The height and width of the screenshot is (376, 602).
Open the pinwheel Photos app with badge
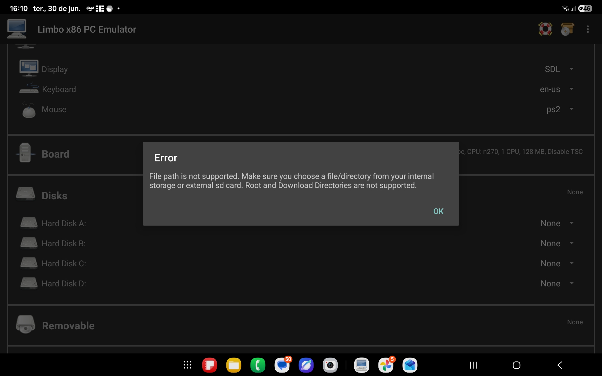pyautogui.click(x=386, y=365)
